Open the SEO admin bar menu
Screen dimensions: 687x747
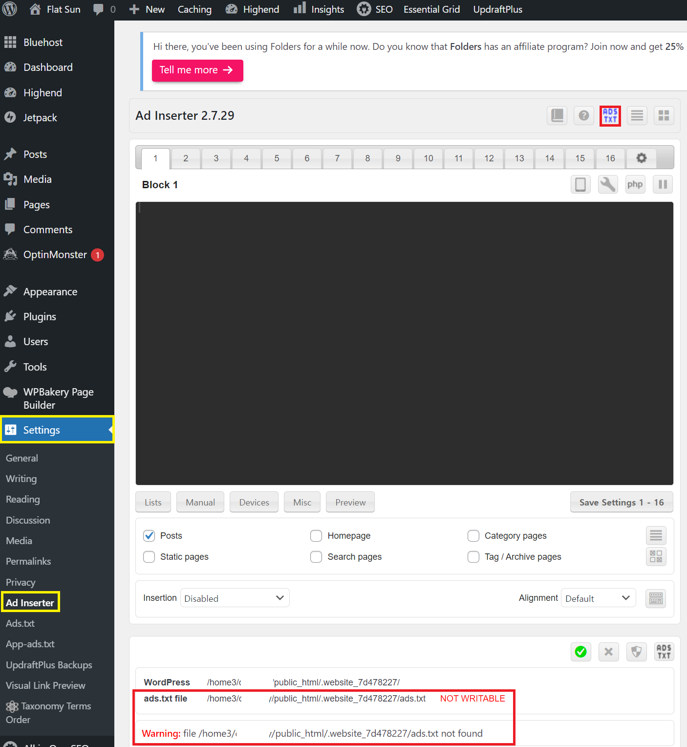click(375, 9)
